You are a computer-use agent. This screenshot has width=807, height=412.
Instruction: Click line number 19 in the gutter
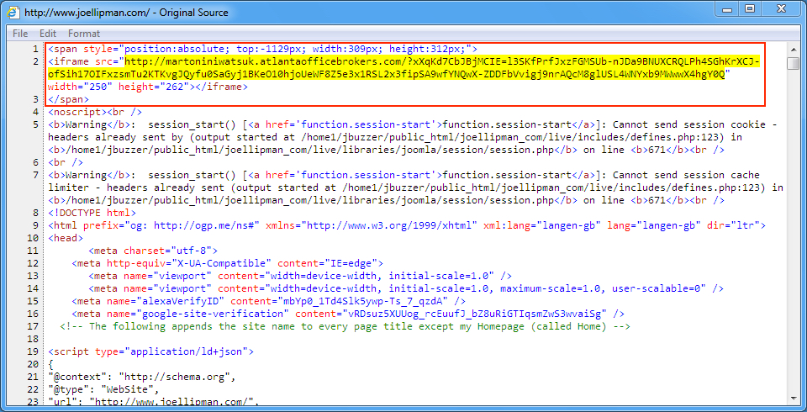34,351
